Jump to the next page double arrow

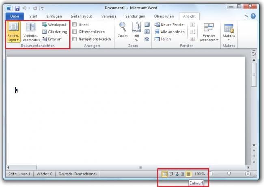pyautogui.click(x=254, y=162)
